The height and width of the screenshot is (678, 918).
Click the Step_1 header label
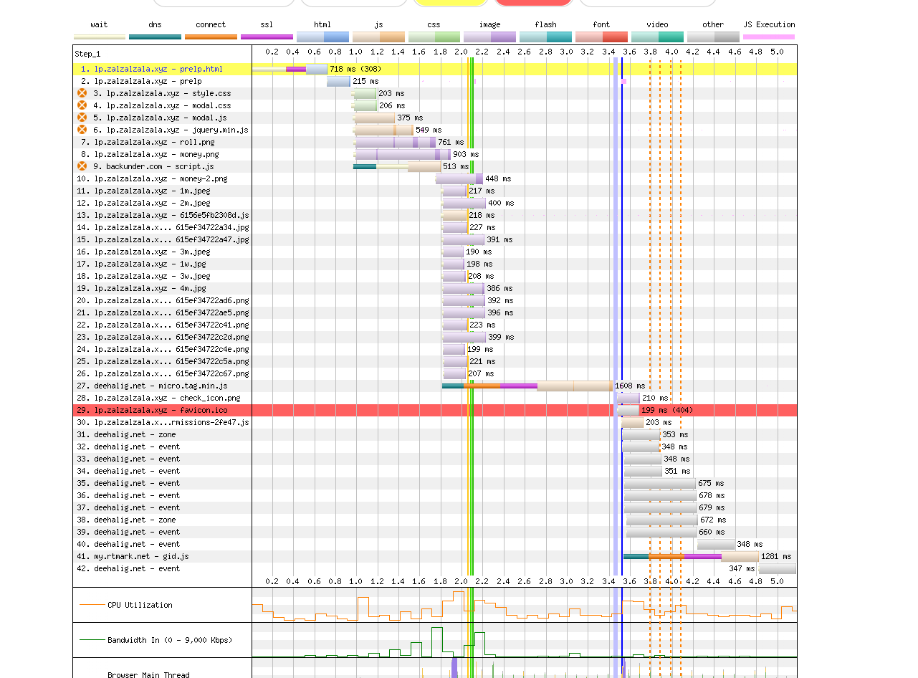click(87, 54)
